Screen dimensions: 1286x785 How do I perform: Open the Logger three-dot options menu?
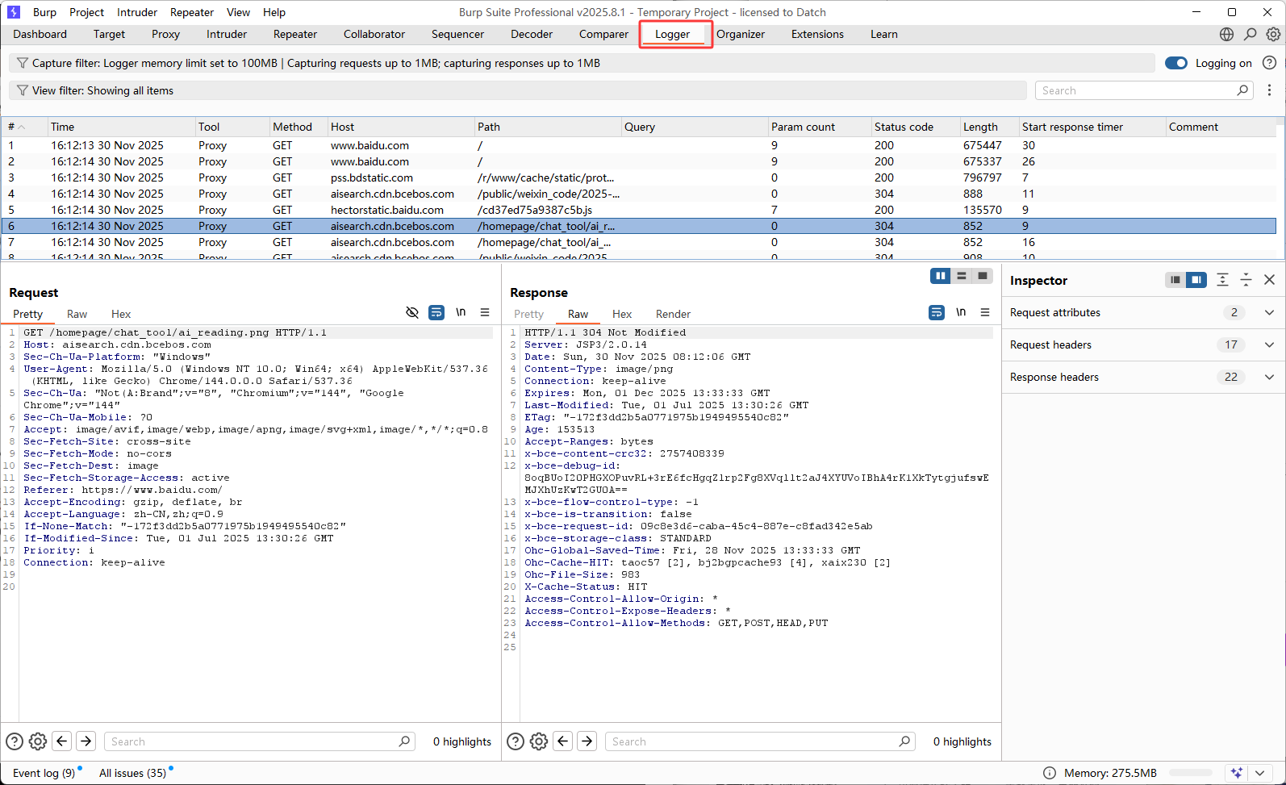[x=1269, y=90]
